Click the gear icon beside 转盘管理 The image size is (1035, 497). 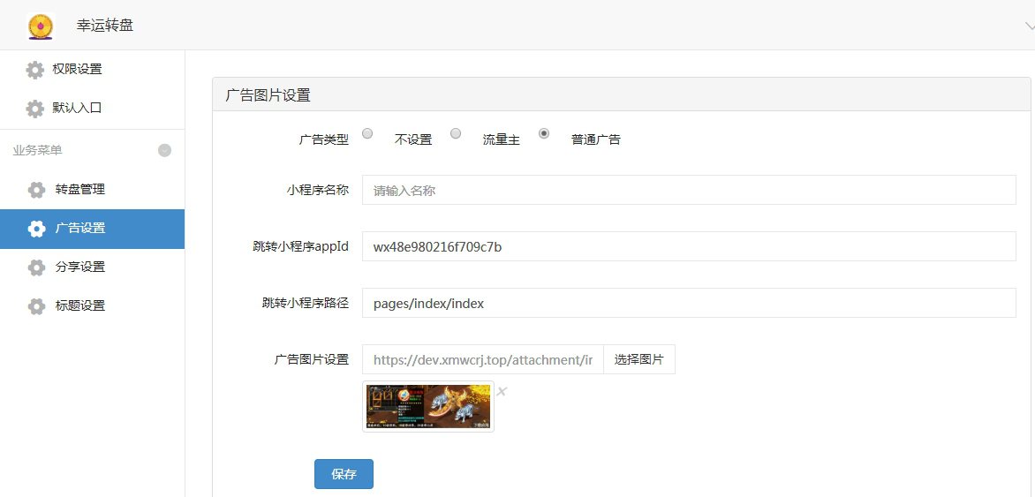(36, 190)
